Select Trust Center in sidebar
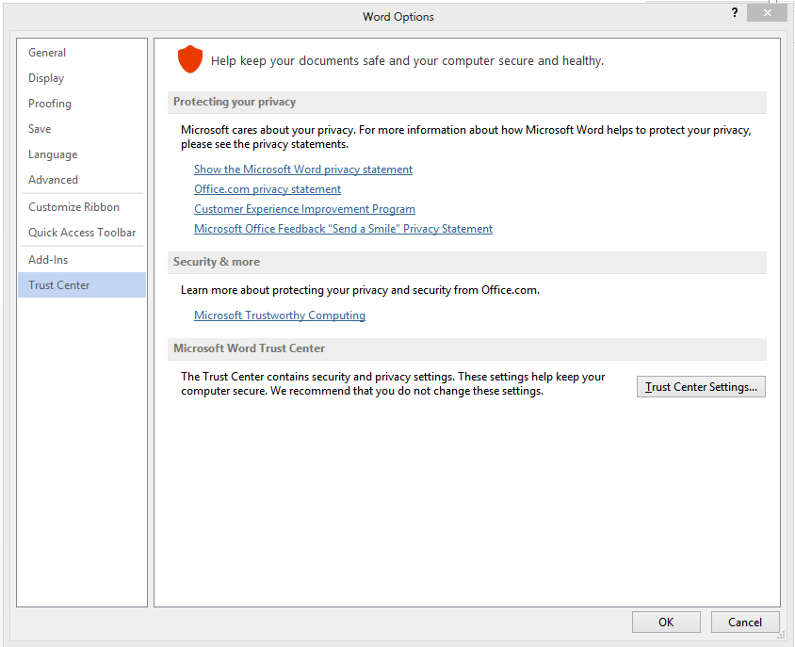795x647 pixels. coord(59,285)
